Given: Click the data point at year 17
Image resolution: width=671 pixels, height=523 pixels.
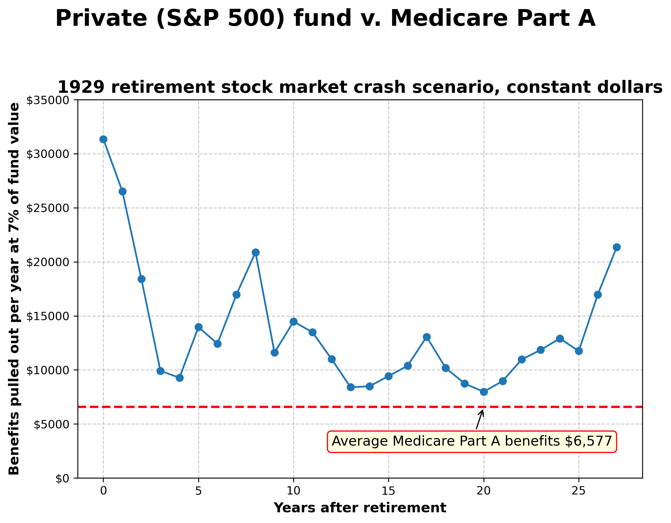Looking at the screenshot, I should pos(427,337).
